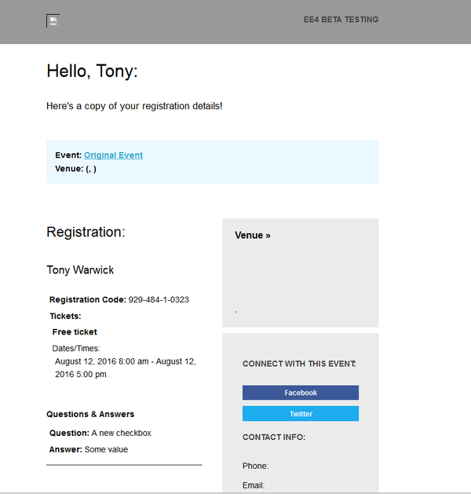Click the question 'A new checkbox'
The height and width of the screenshot is (494, 471).
pos(121,434)
